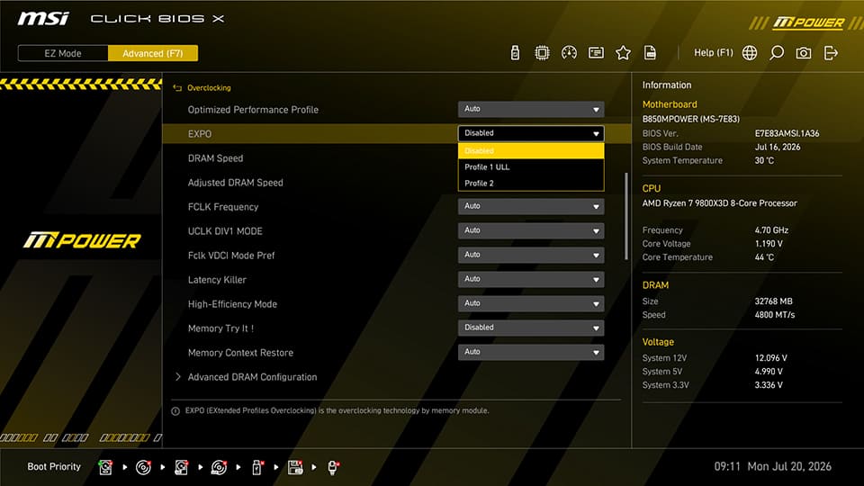Open Help (F1)
This screenshot has height=486, width=864.
coord(713,53)
